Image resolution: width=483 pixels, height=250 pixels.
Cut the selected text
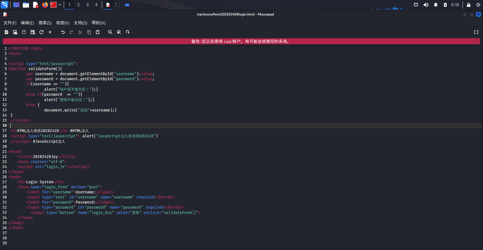point(80,32)
